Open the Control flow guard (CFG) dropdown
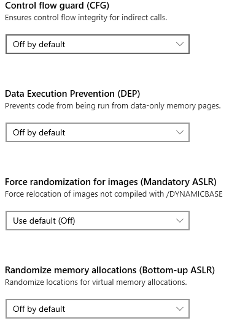This screenshot has height=329, width=248. point(98,44)
